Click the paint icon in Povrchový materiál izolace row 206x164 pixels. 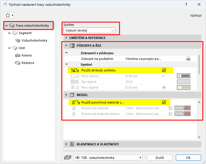(74, 114)
